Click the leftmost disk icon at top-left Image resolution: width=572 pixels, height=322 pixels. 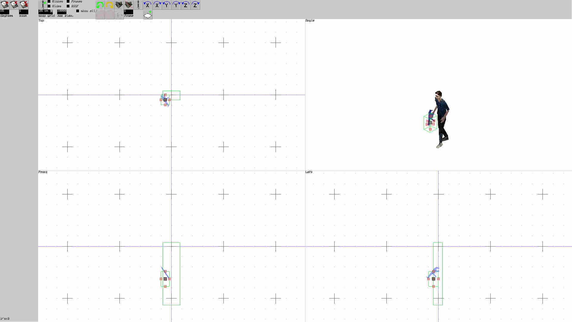pyautogui.click(x=4, y=5)
